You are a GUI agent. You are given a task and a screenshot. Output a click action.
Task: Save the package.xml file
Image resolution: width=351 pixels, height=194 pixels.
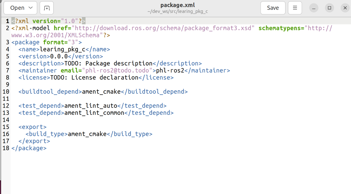(x=273, y=8)
